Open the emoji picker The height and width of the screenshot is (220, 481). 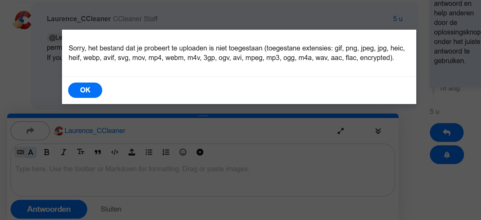coord(183,152)
